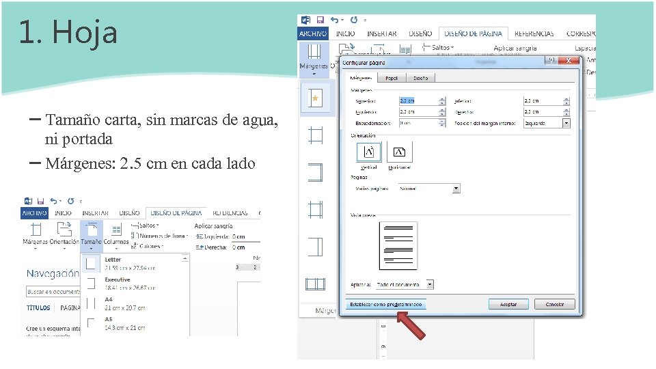Open INICIO tab in right Word window
The width and height of the screenshot is (656, 369).
tap(346, 34)
